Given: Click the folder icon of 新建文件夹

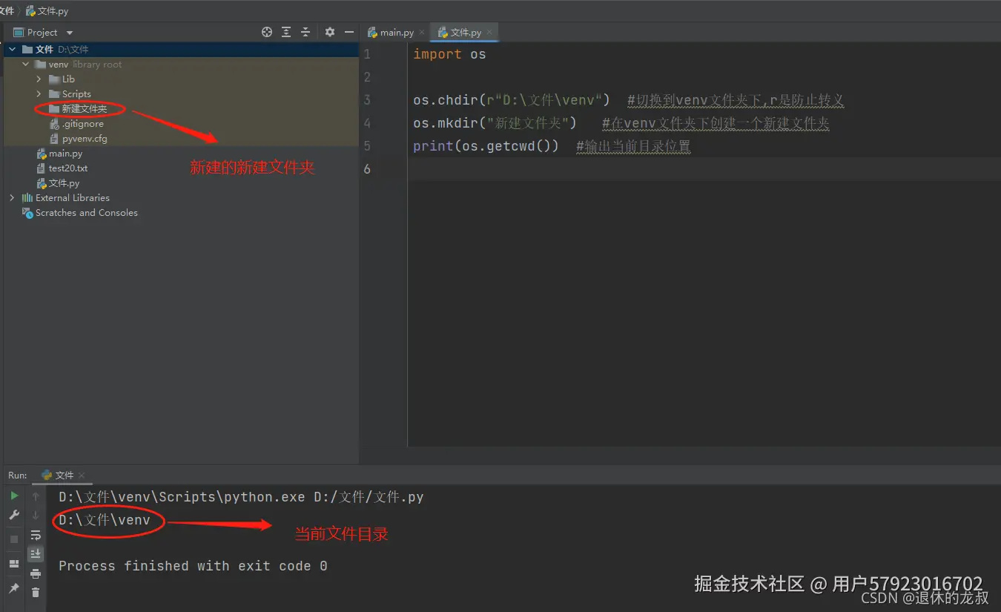Looking at the screenshot, I should (54, 109).
